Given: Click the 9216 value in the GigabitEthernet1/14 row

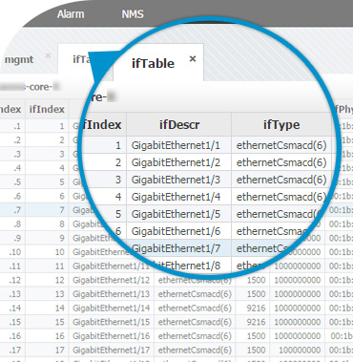Looking at the screenshot, I should [x=256, y=309].
